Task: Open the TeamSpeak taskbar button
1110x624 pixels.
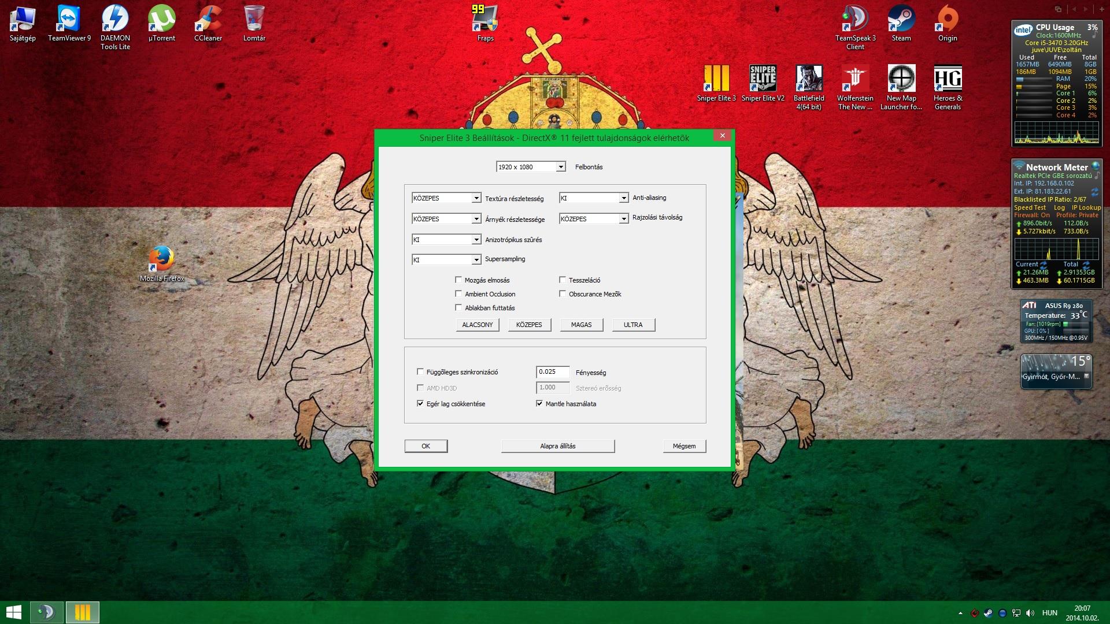Action: [46, 612]
